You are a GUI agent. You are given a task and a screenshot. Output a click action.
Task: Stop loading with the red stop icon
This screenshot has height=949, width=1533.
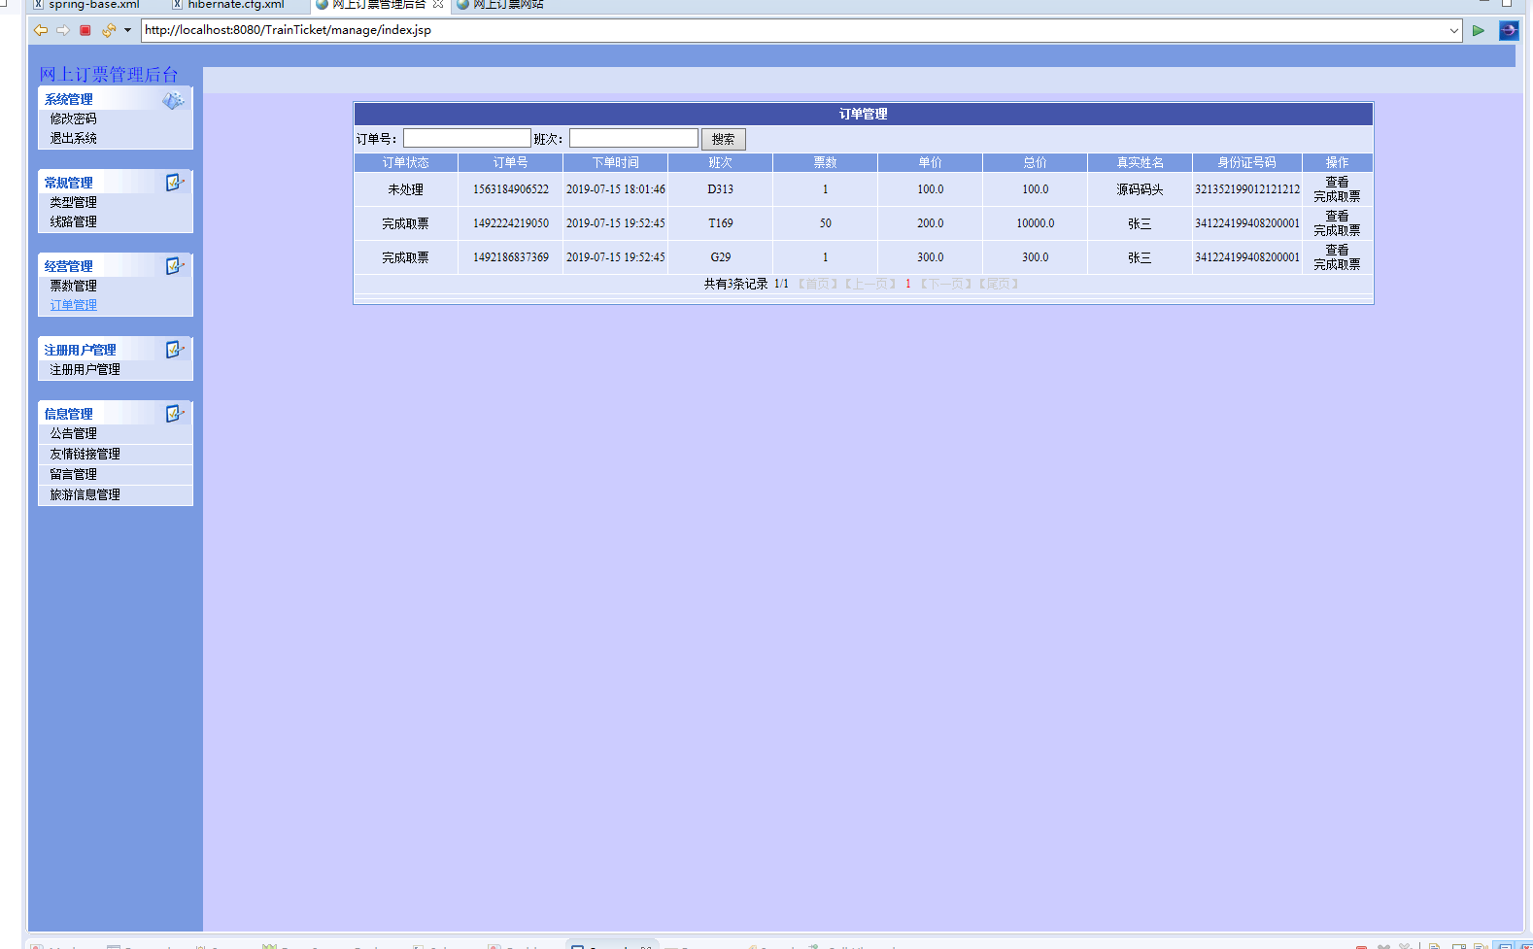click(x=85, y=30)
